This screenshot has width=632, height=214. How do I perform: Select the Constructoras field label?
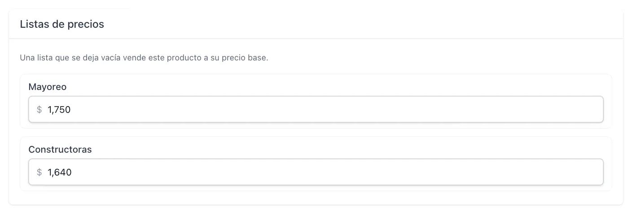coord(60,150)
